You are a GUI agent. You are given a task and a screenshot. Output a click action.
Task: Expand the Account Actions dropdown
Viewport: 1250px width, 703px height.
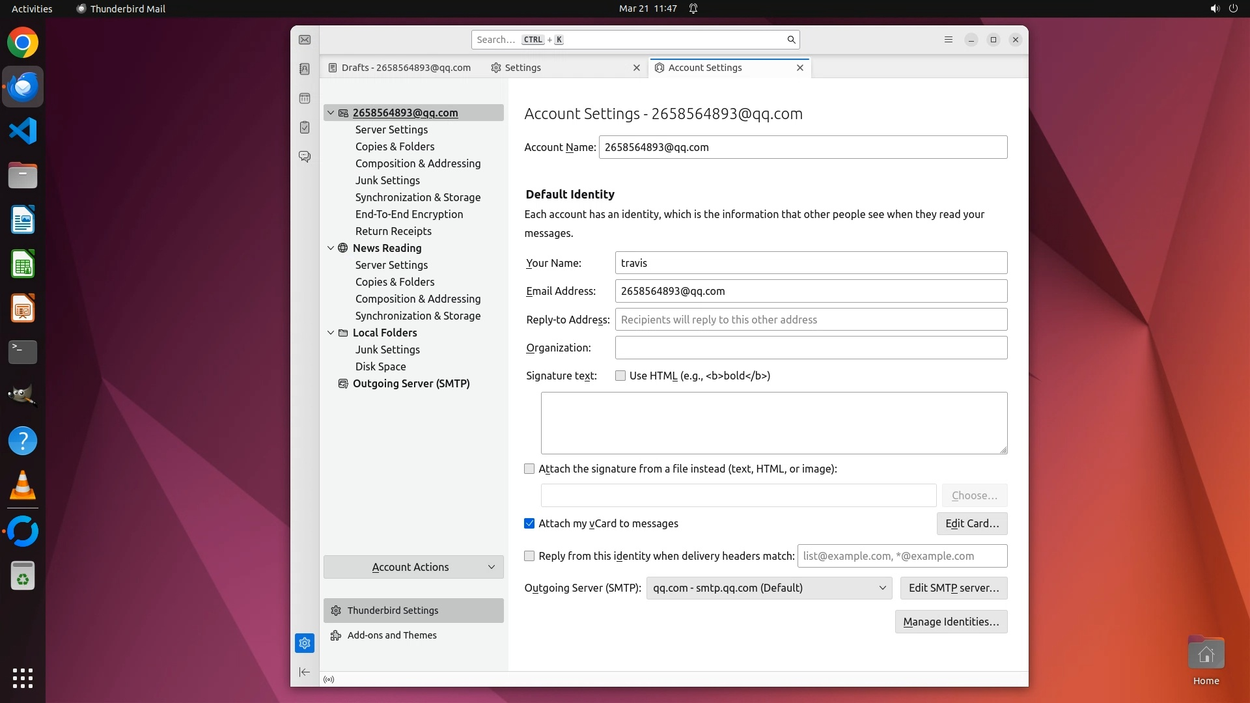tap(413, 567)
